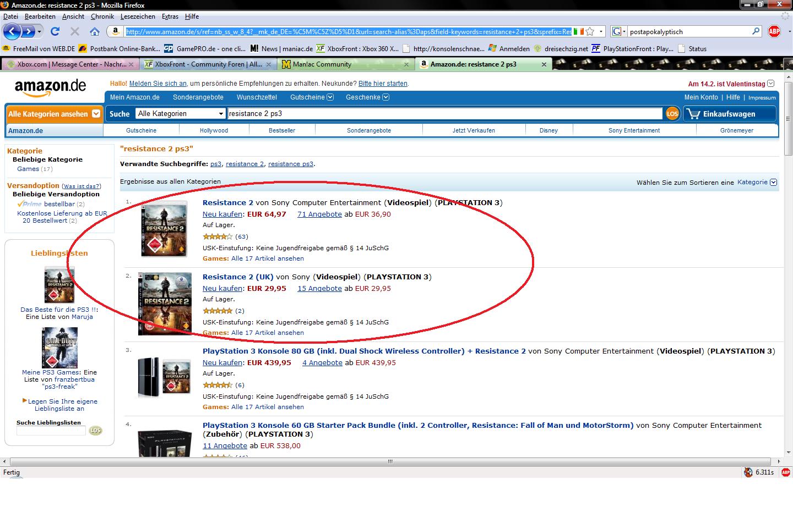Viewport: 793px width, 507px height.
Task: Open the Lesezeichen menu
Action: click(x=138, y=16)
